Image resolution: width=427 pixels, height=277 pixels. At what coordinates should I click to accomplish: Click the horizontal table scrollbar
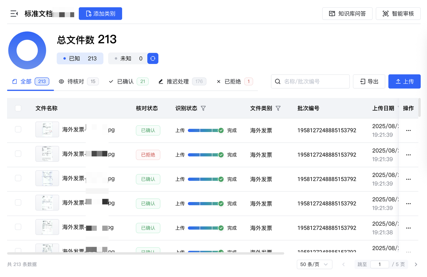click(x=146, y=254)
